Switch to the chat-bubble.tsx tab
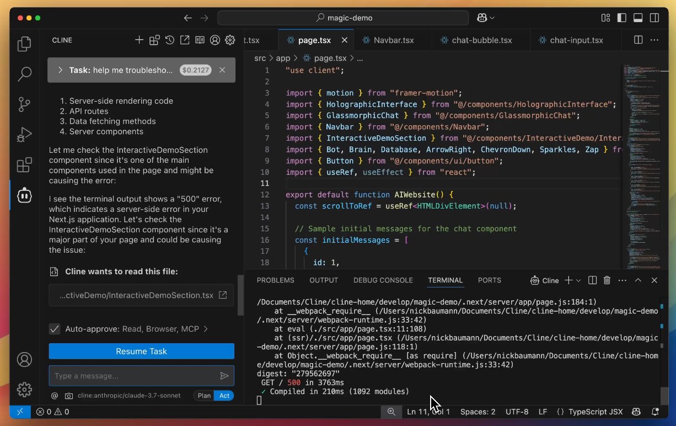676x426 pixels. click(481, 40)
